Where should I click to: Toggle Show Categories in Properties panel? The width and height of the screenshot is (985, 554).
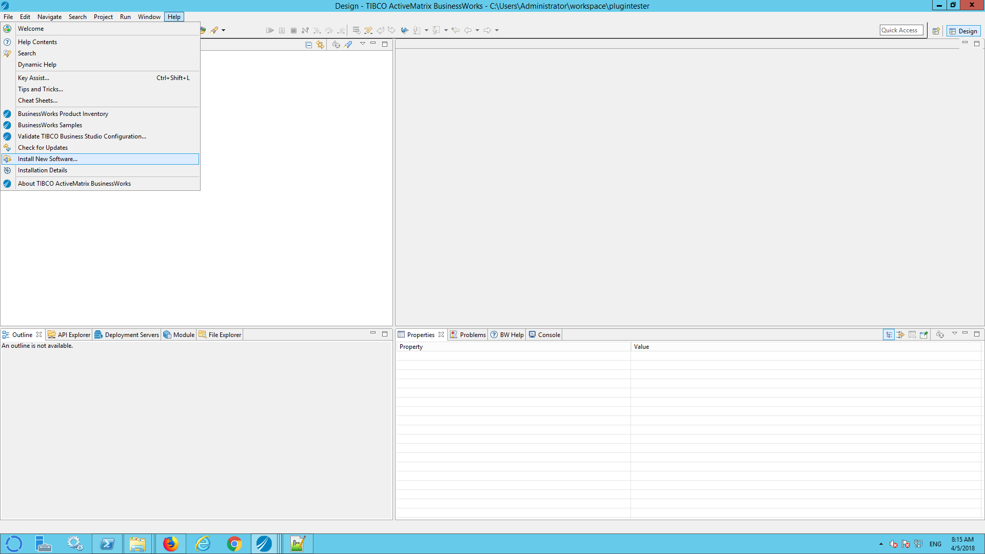pos(889,335)
